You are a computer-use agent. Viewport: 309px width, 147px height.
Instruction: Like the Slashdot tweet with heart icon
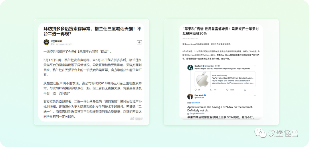227,90
